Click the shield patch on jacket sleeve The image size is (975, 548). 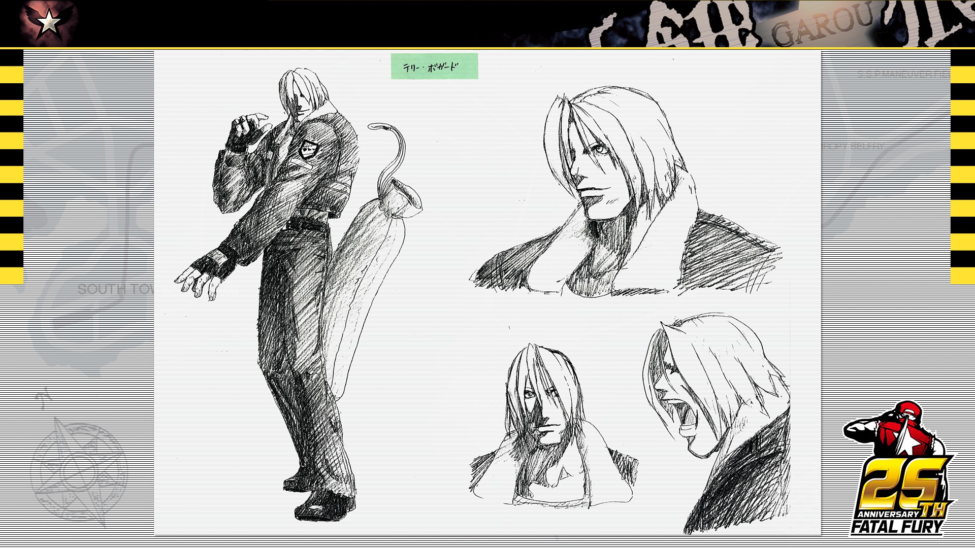point(308,149)
